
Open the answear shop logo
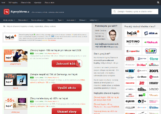click(x=154, y=83)
